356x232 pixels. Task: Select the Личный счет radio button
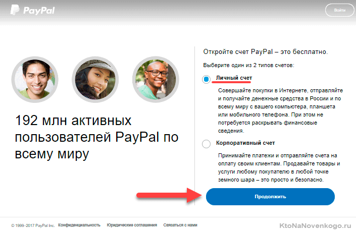(x=206, y=79)
